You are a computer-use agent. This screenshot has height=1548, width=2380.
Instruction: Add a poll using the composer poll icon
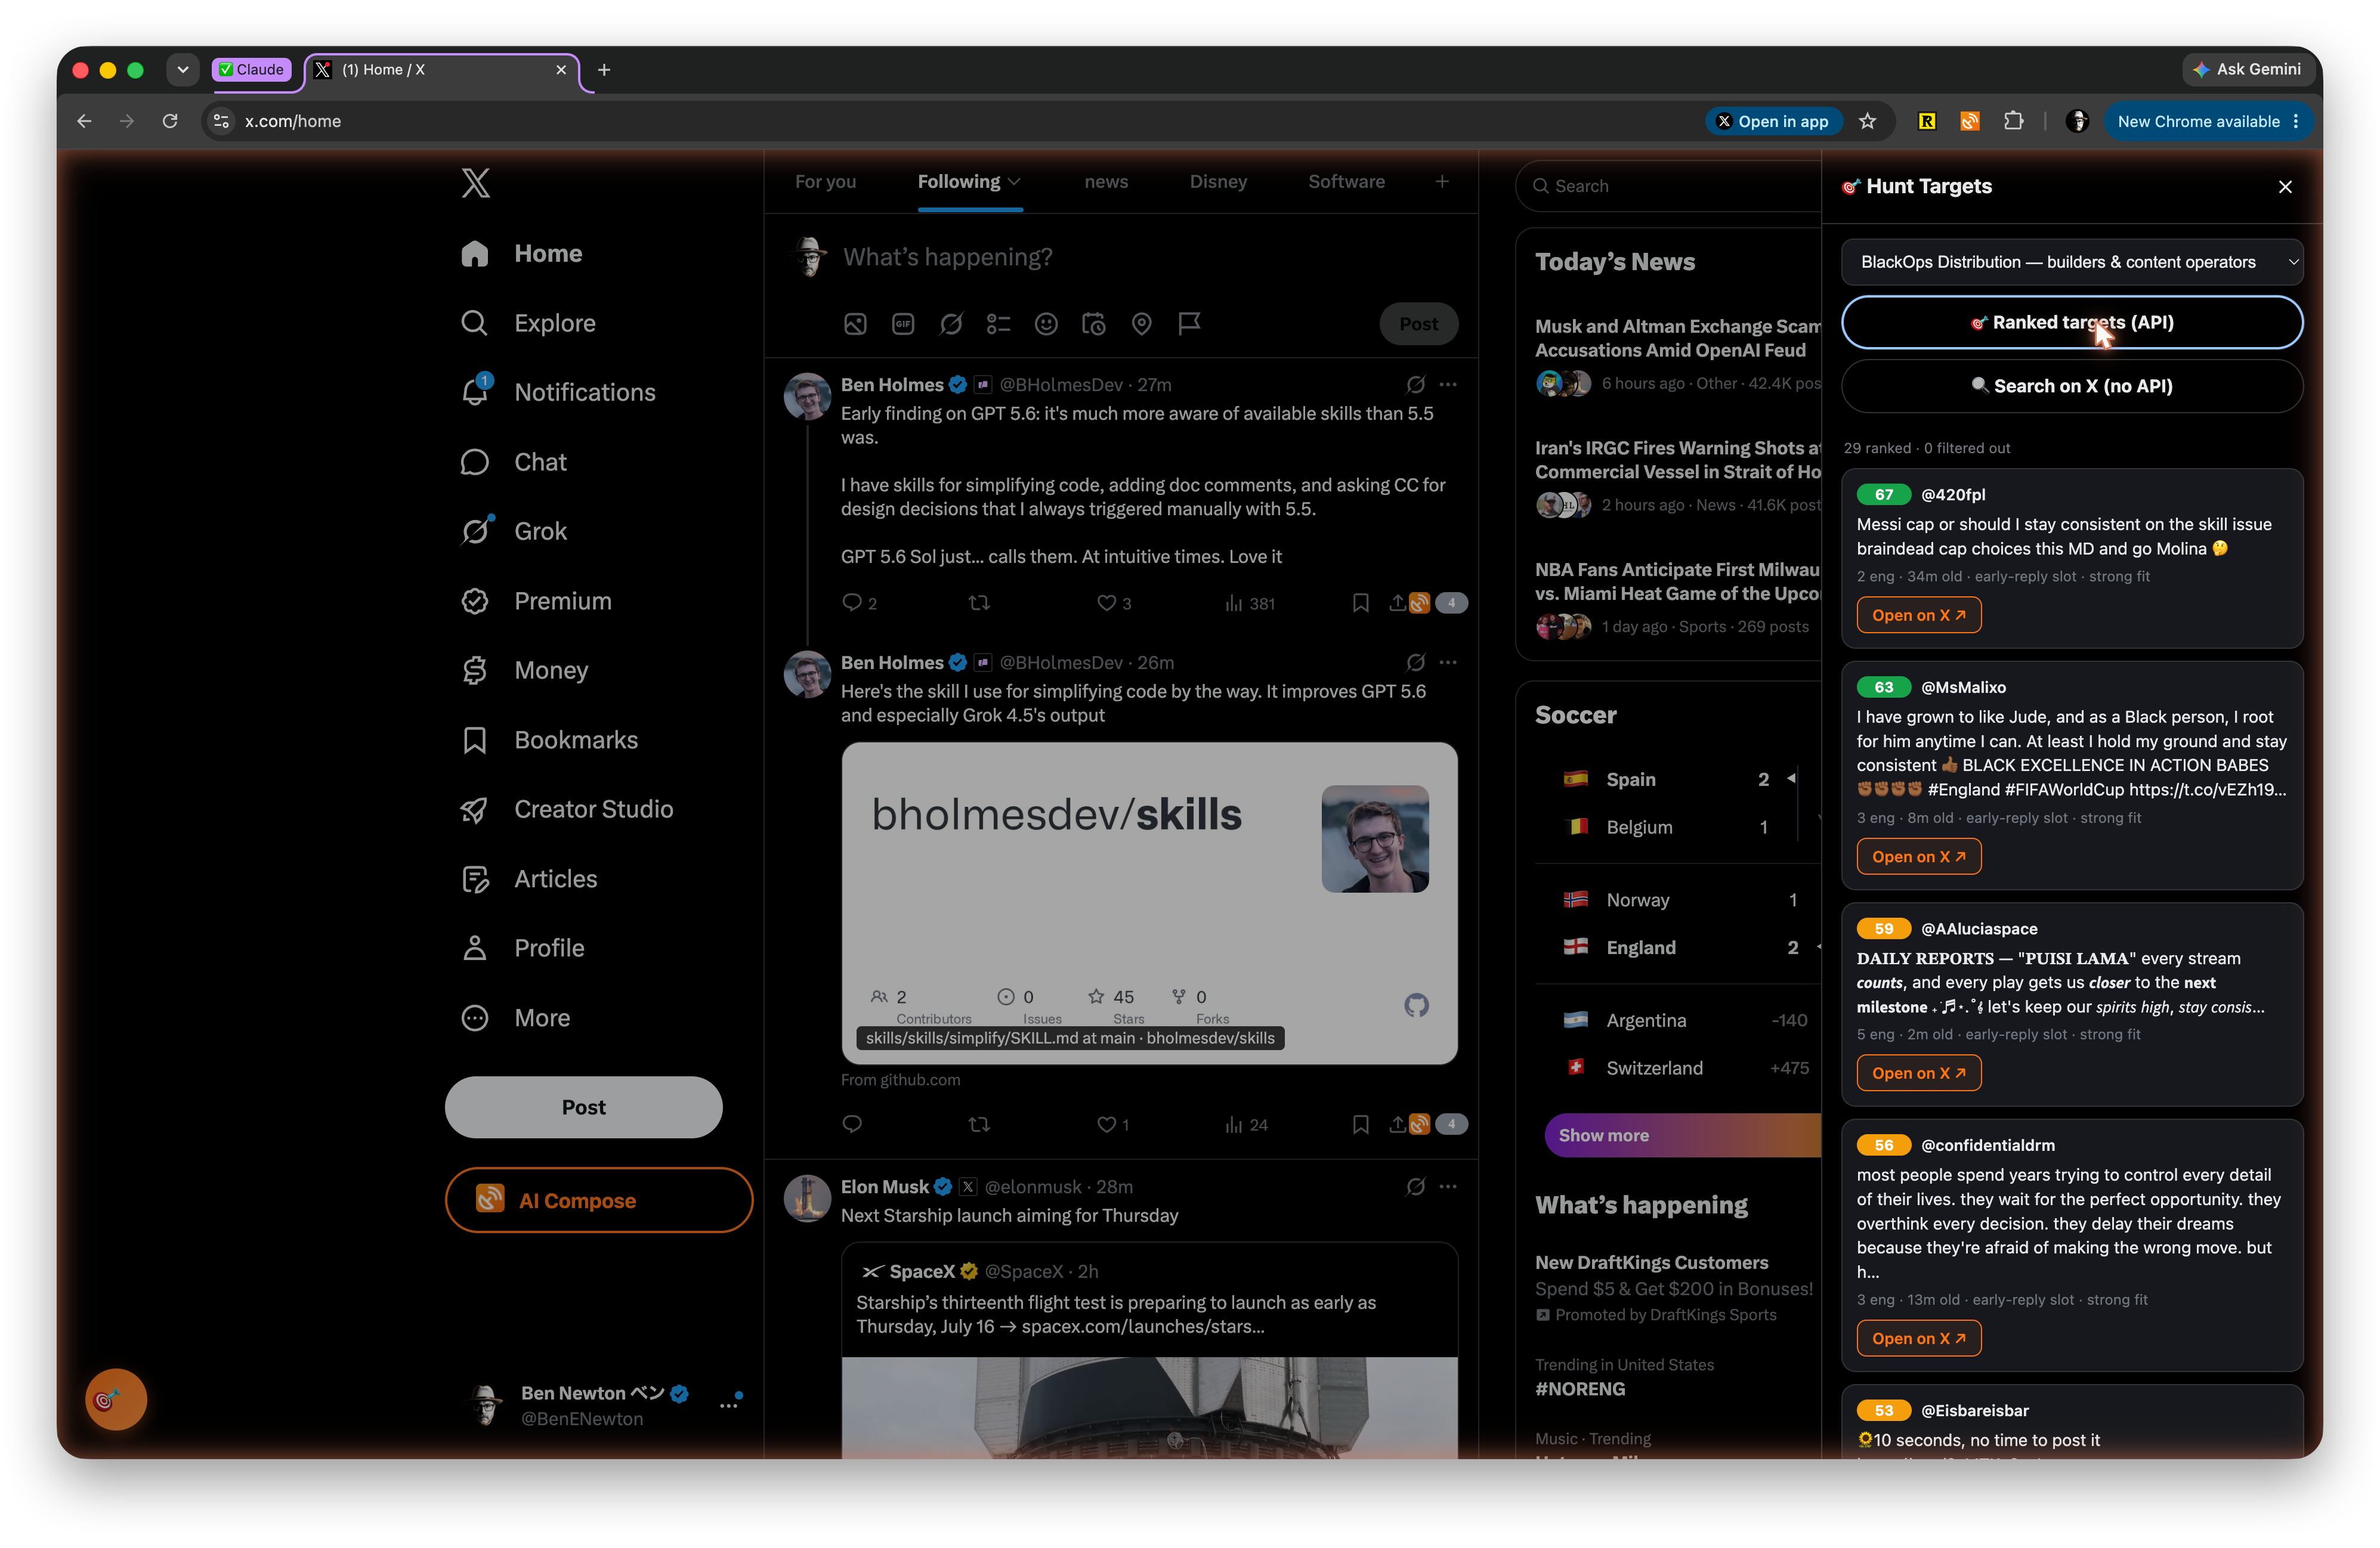point(998,324)
